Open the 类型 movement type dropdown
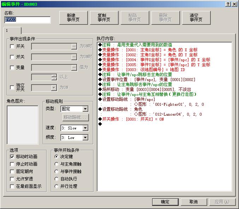The height and width of the screenshot is (209, 239). [85, 109]
